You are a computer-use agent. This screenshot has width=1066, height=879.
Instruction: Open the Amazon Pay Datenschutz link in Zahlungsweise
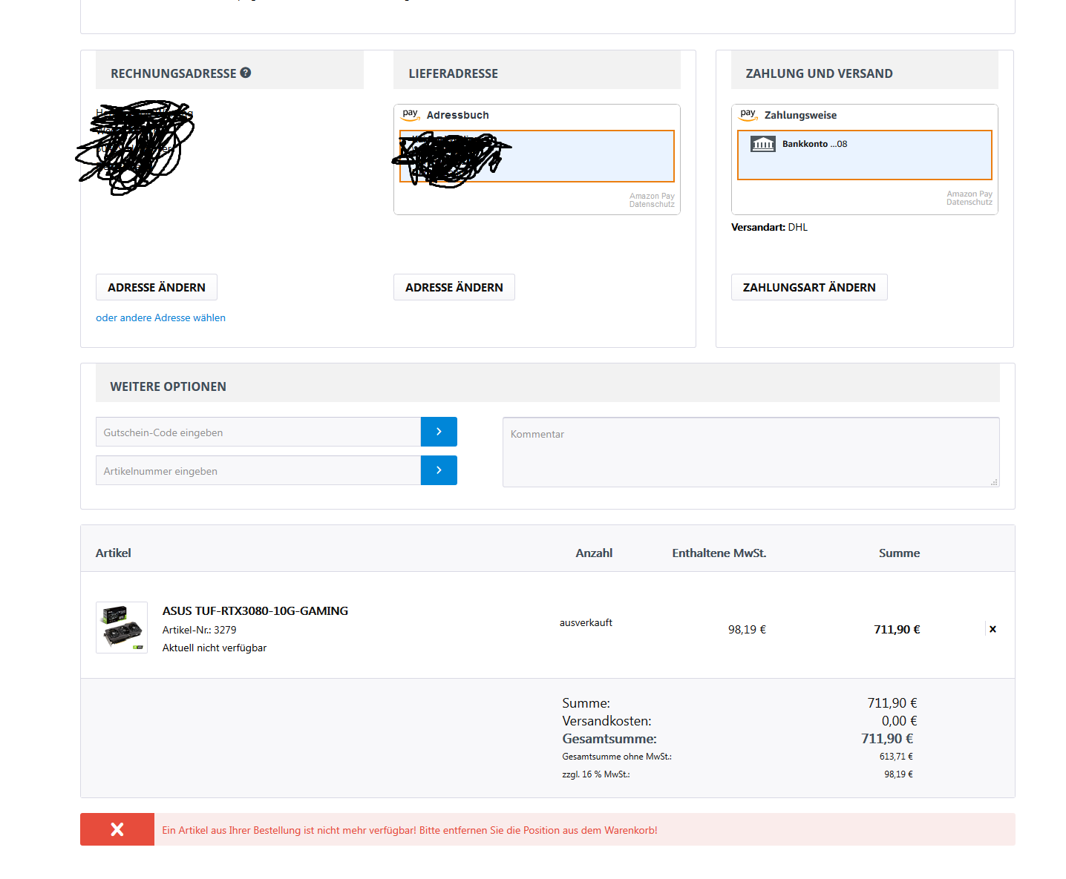point(969,198)
